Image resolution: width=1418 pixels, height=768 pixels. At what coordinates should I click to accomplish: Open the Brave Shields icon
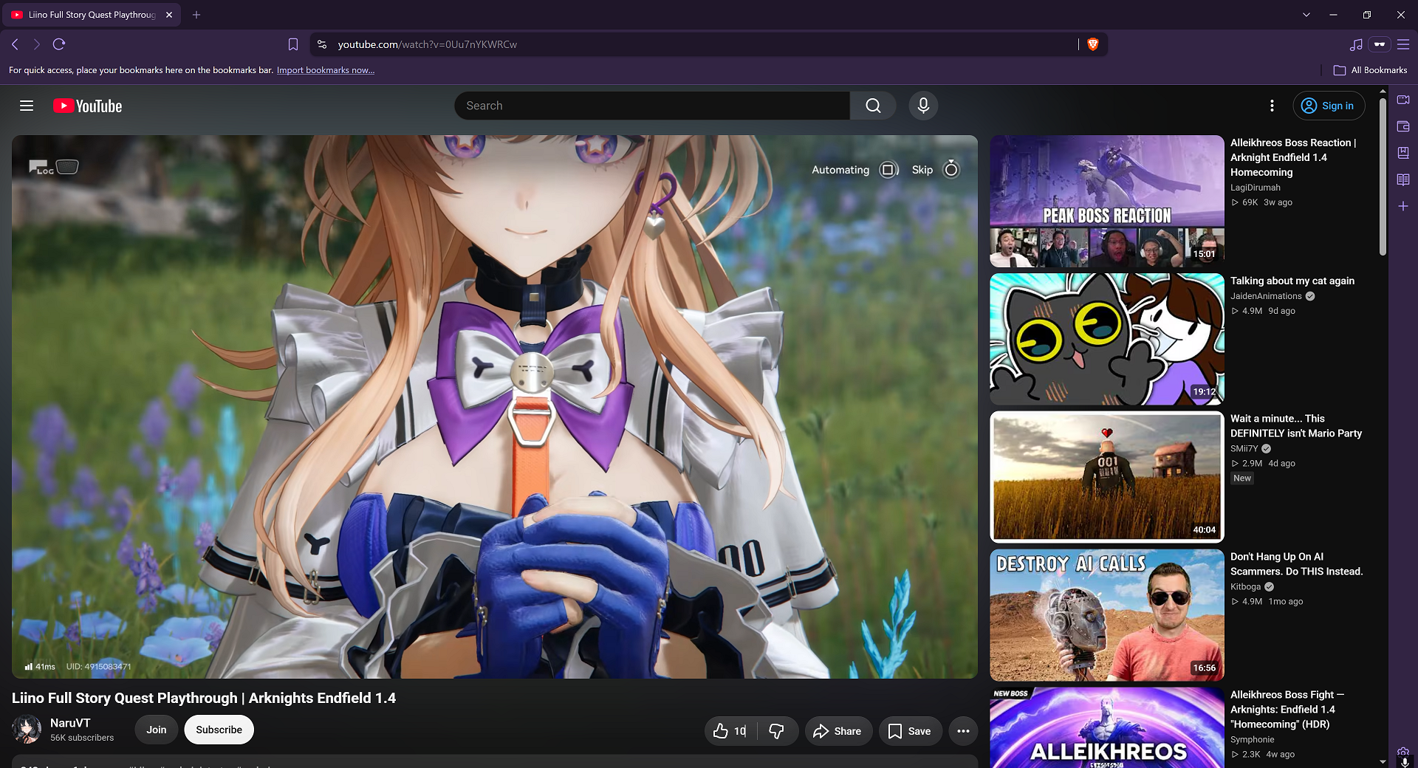1093,44
